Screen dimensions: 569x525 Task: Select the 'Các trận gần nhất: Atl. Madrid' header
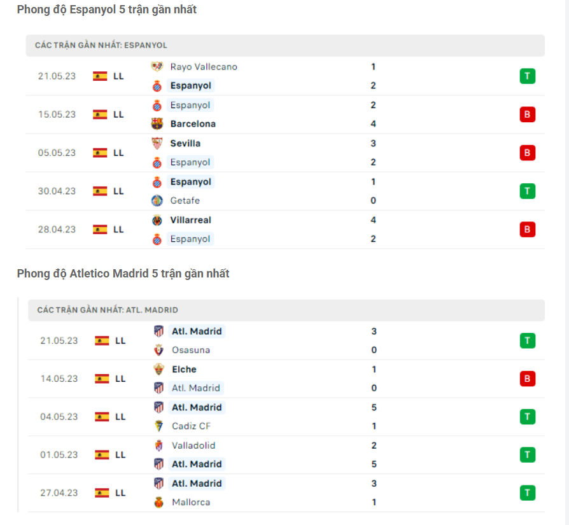click(108, 310)
